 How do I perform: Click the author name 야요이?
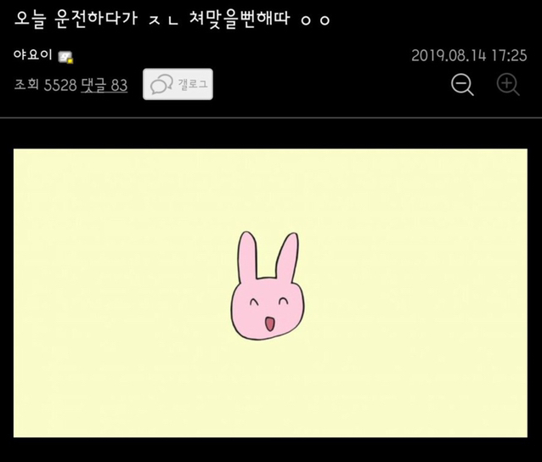click(32, 56)
